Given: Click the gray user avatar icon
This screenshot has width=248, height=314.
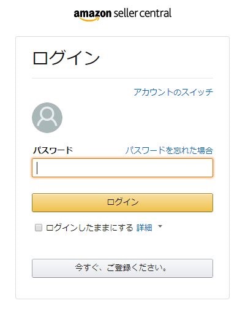Looking at the screenshot, I should pyautogui.click(x=47, y=118).
